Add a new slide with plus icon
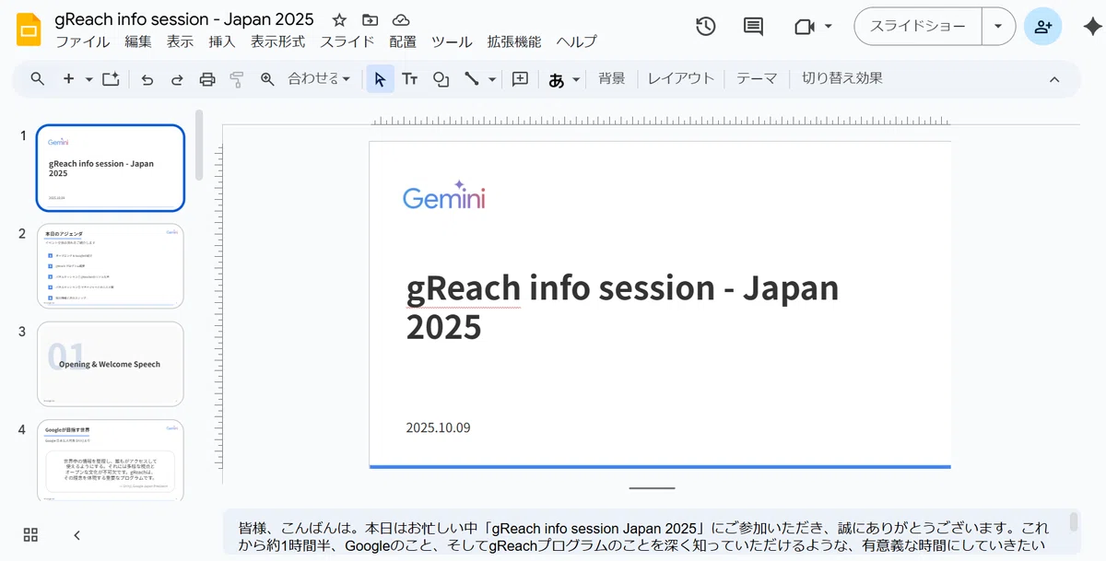This screenshot has height=561, width=1106. (68, 79)
